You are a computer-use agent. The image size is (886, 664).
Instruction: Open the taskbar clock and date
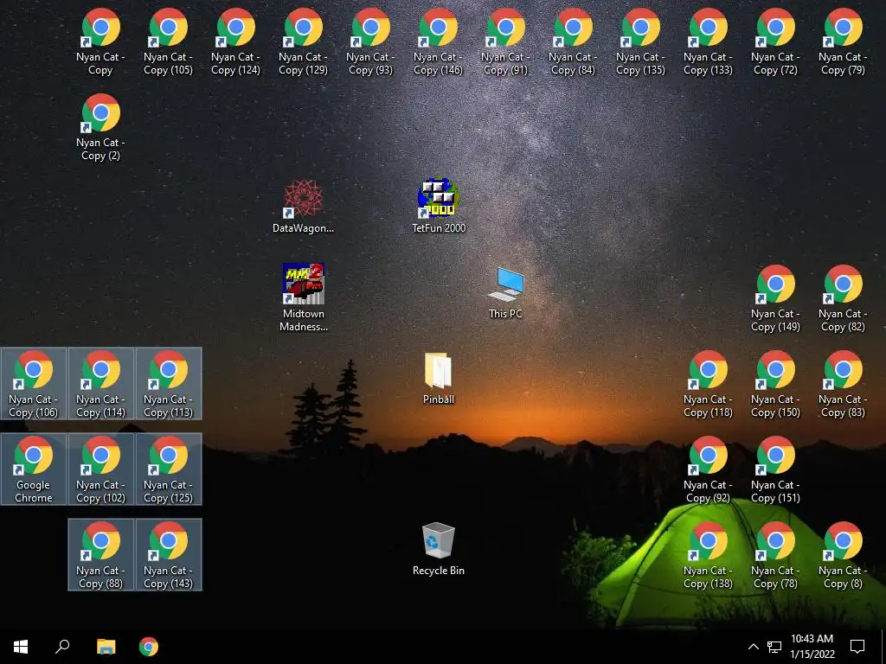(x=812, y=647)
